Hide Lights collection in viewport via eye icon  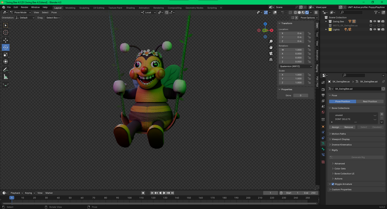coord(375,30)
